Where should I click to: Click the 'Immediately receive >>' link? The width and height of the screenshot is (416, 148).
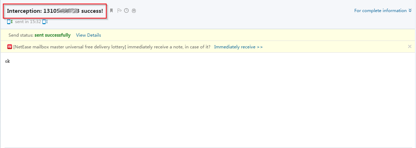[238, 47]
